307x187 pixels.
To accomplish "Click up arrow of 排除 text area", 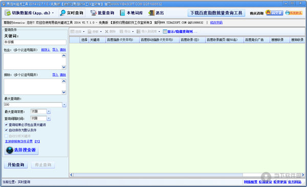I will (64, 81).
